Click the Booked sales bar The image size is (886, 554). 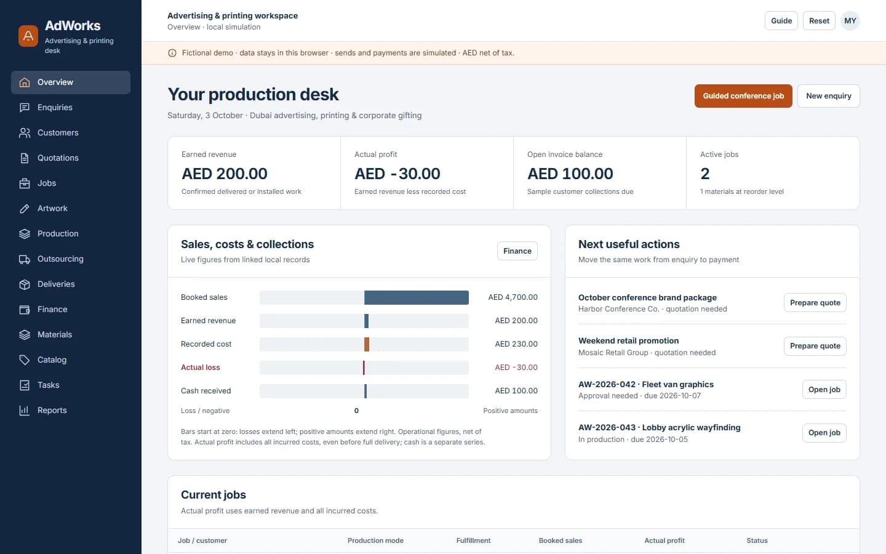417,297
